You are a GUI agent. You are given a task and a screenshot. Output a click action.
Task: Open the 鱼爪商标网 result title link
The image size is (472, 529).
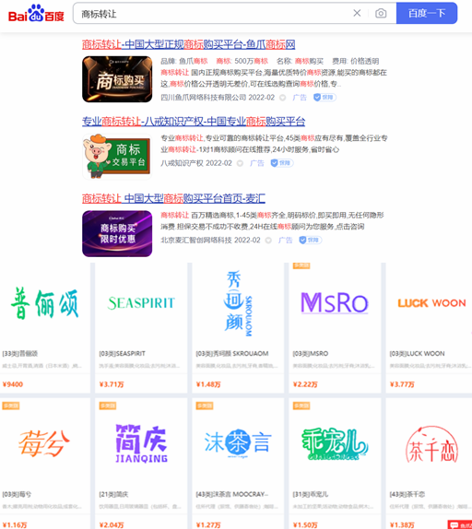(189, 44)
